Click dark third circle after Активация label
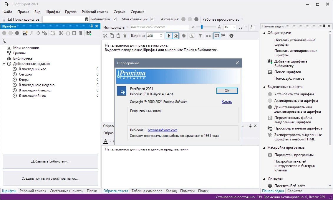Image resolution: width=333 pixels, height=200 pixels. pos(196,19)
